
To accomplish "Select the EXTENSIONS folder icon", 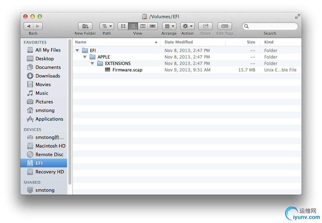I will [100, 63].
